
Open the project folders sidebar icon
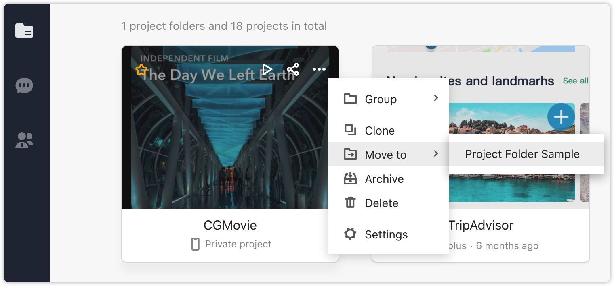point(24,31)
